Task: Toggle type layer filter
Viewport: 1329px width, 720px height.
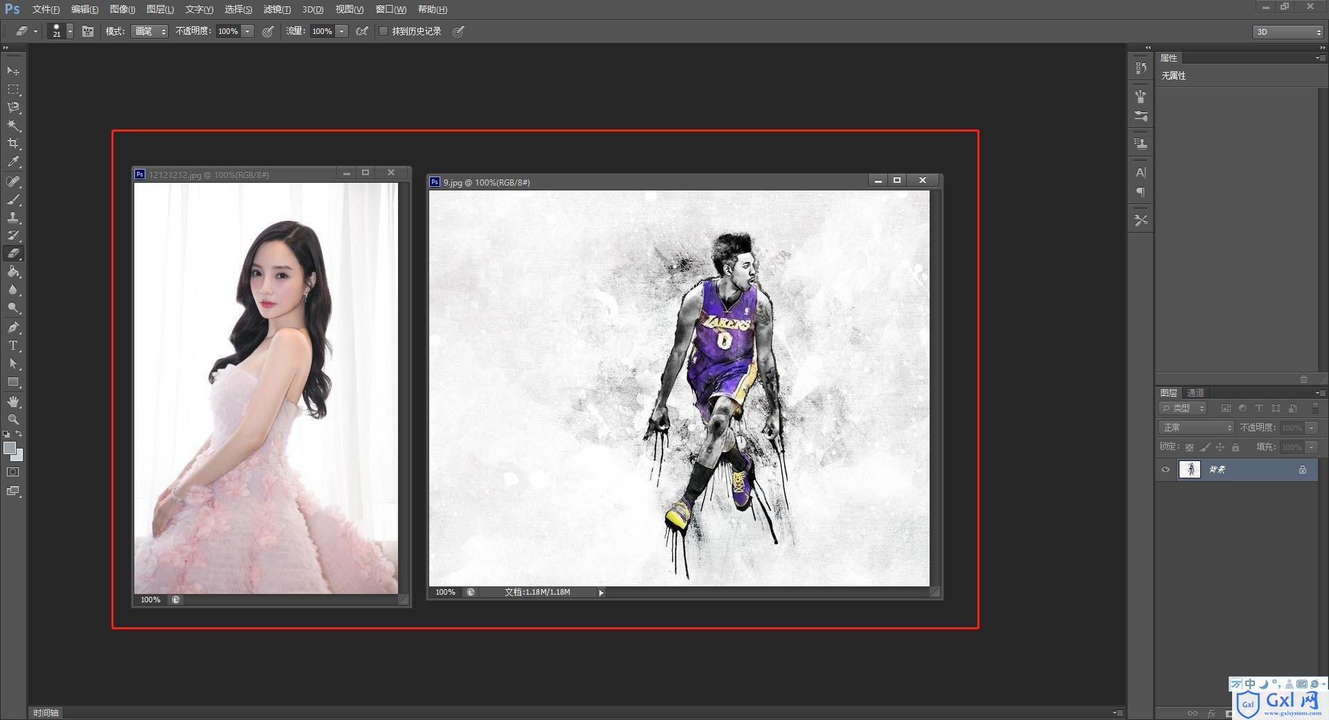Action: tap(1259, 408)
